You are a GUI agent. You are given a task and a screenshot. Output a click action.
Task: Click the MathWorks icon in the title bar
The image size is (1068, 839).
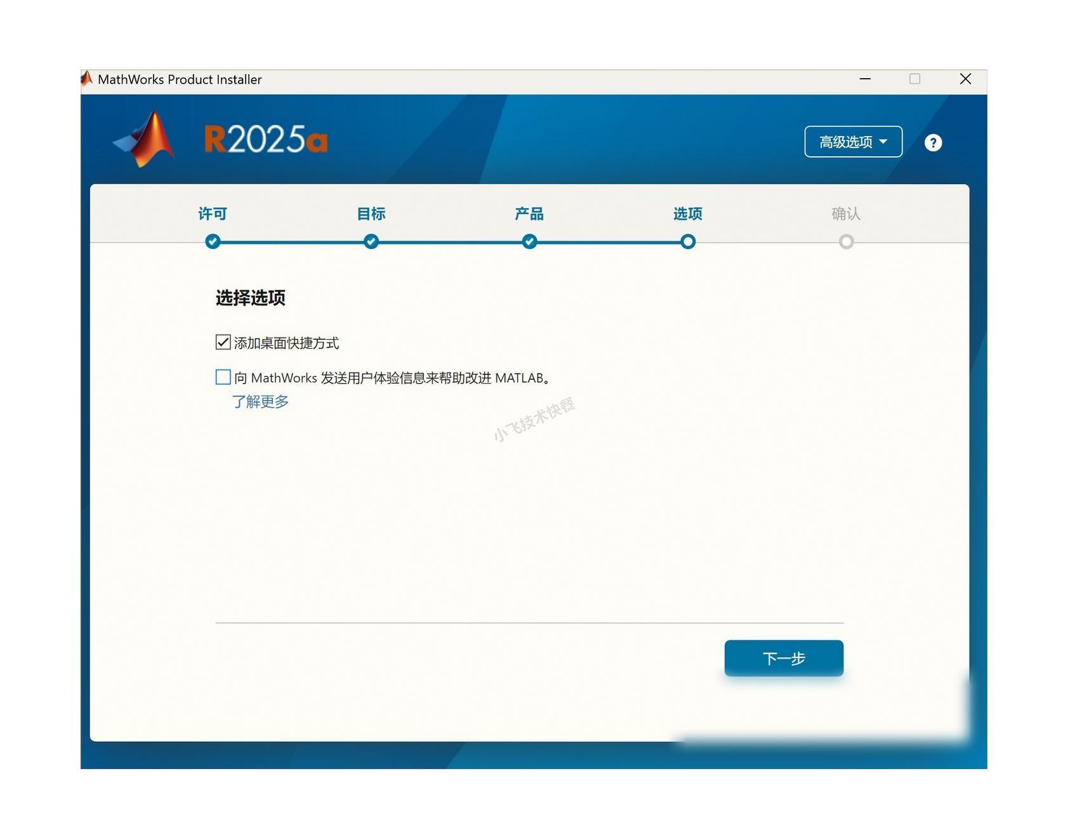87,79
